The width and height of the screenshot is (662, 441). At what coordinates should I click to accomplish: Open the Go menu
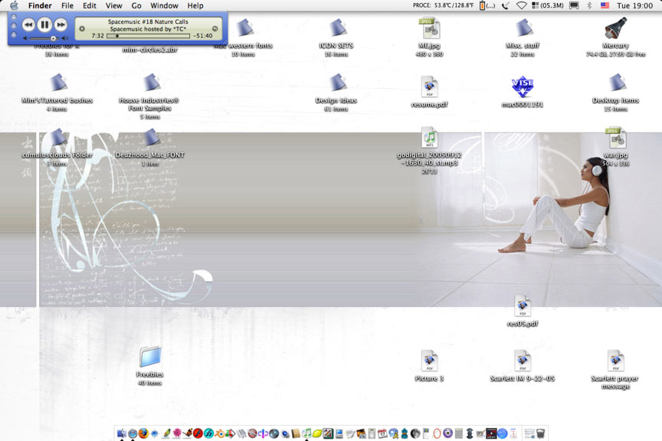136,5
